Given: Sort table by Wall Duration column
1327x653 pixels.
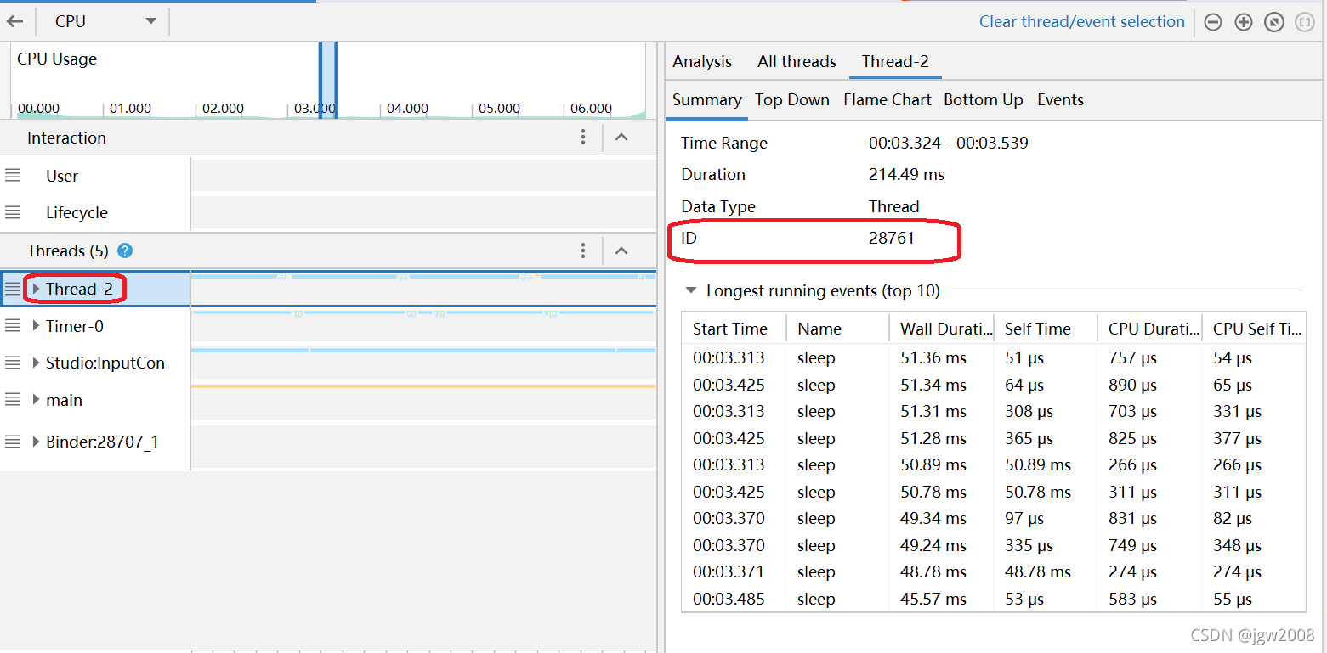Looking at the screenshot, I should click(x=941, y=329).
